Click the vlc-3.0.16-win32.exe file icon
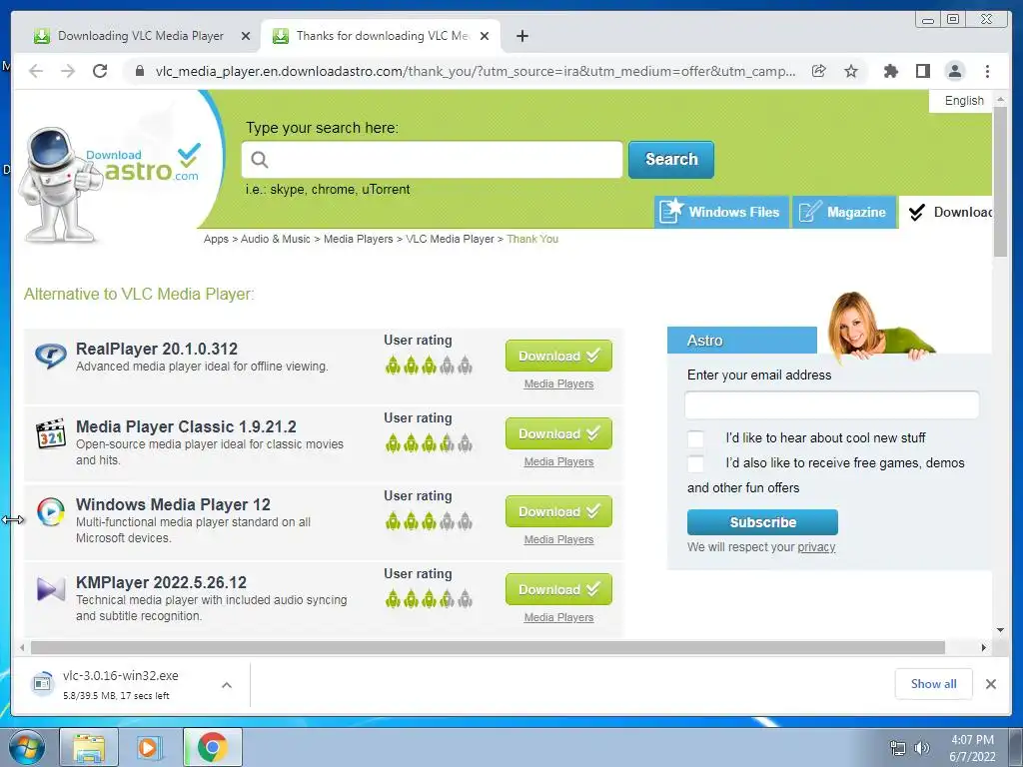The width and height of the screenshot is (1023, 767). (42, 683)
